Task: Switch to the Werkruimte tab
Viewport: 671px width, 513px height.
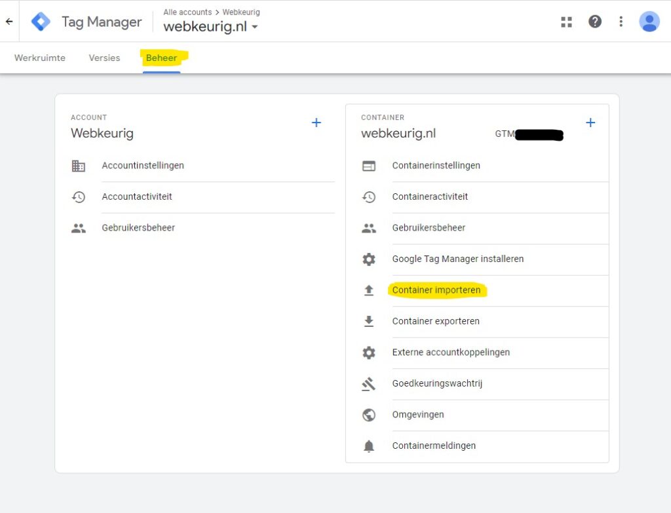Action: pyautogui.click(x=40, y=58)
